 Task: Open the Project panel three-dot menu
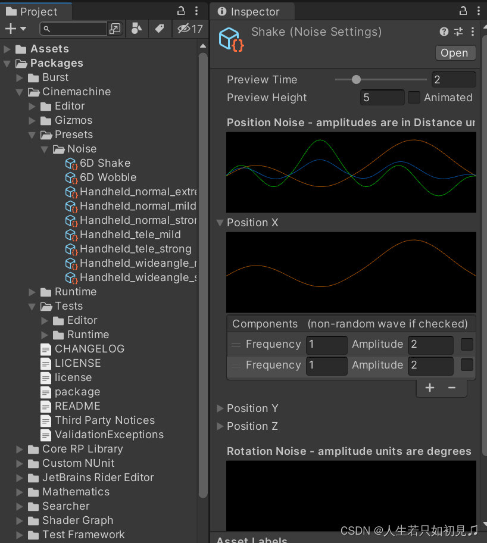pos(196,11)
